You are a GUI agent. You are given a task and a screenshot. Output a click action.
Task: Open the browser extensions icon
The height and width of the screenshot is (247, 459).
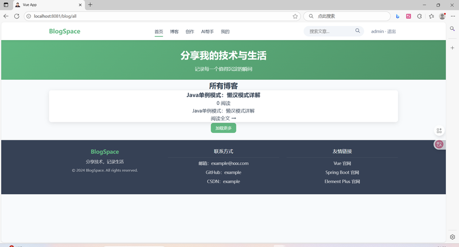click(419, 17)
